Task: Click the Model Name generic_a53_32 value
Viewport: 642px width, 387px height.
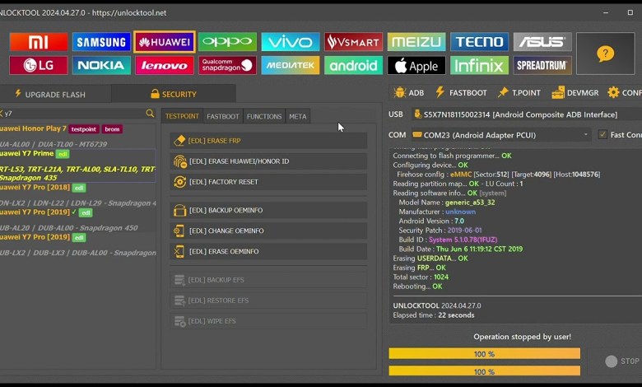Action: (470, 203)
